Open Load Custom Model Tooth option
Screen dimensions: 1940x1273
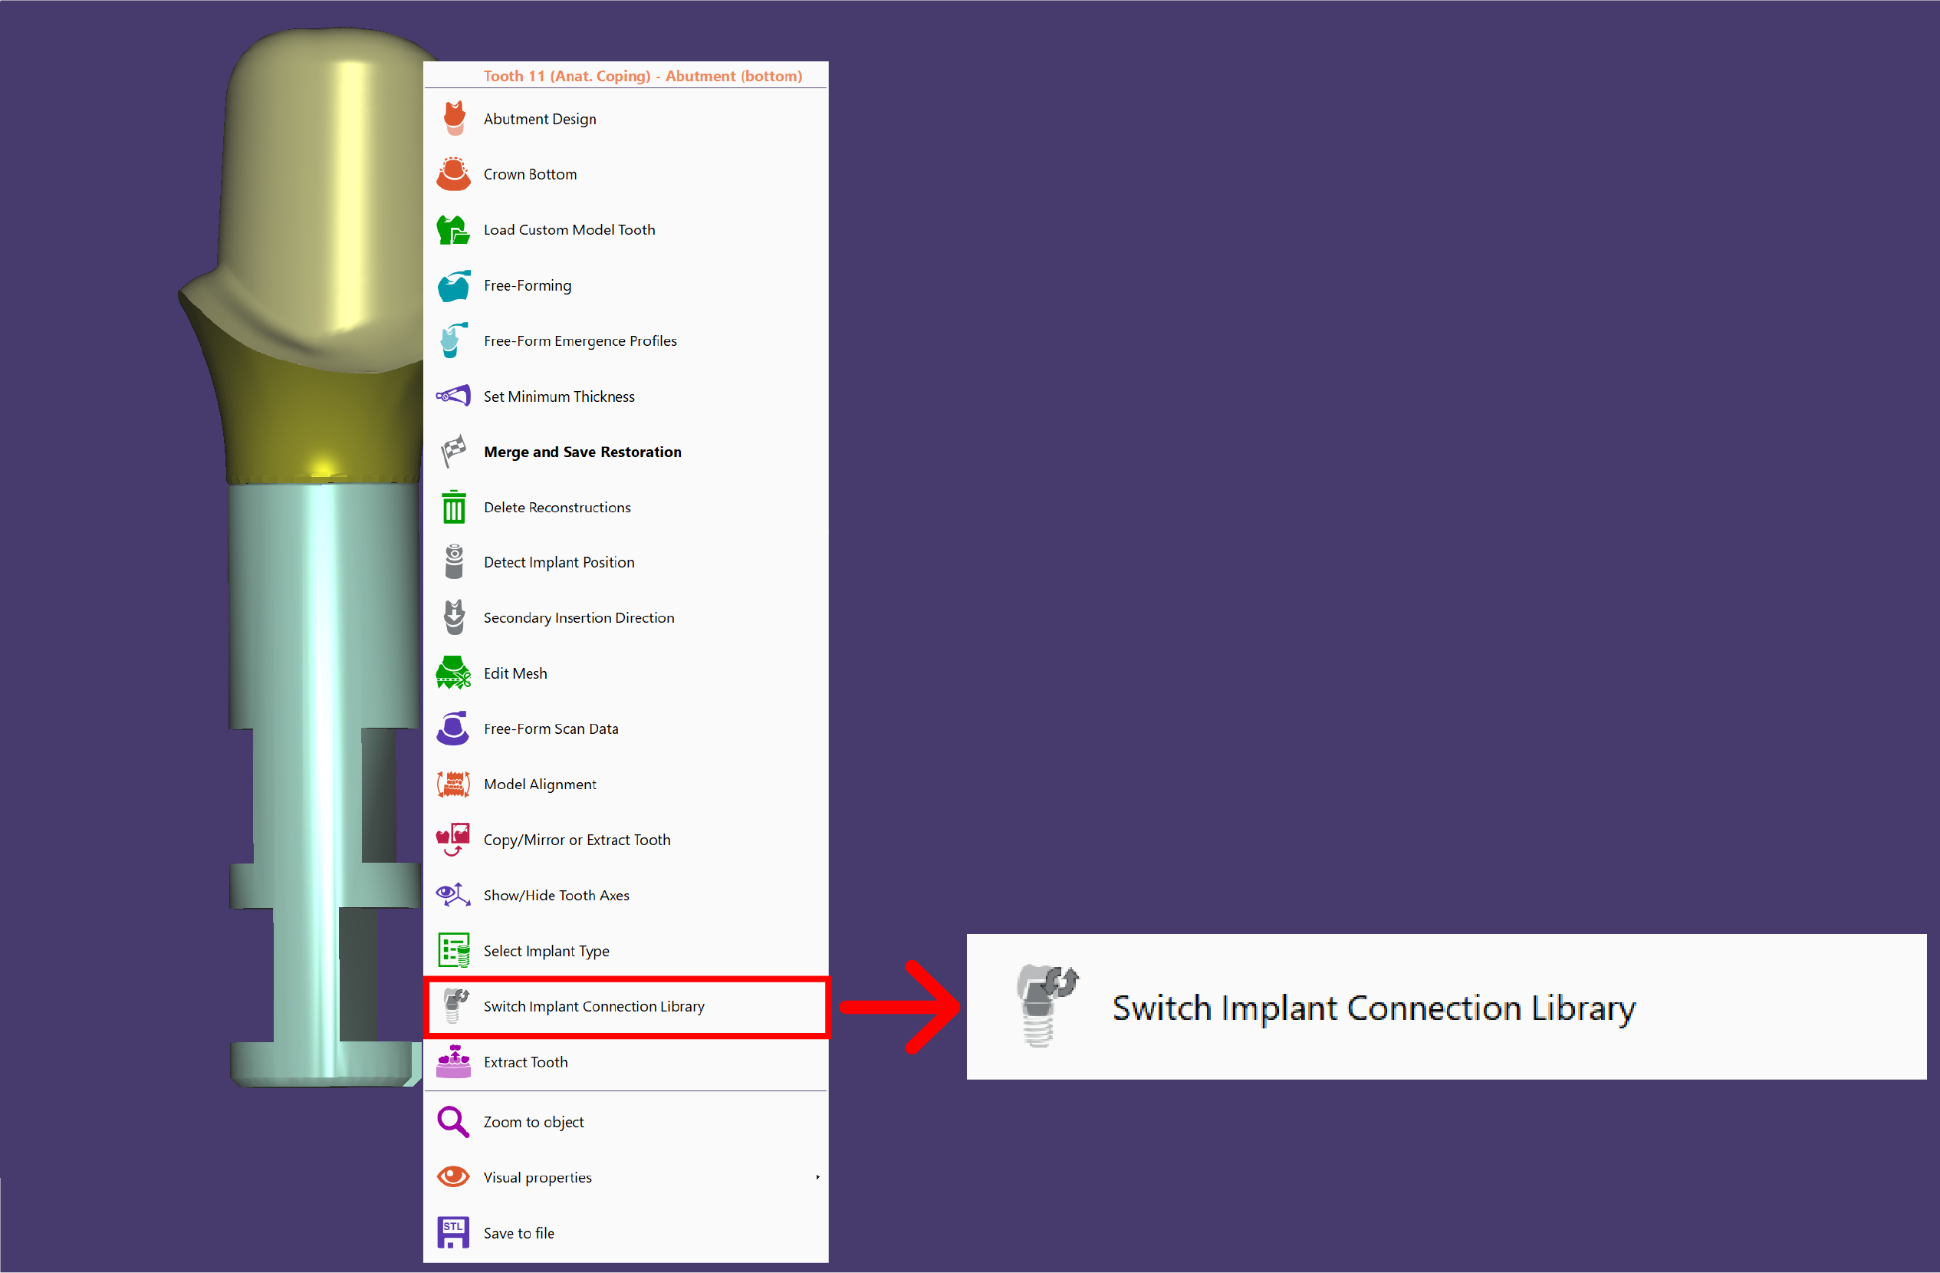click(x=626, y=230)
